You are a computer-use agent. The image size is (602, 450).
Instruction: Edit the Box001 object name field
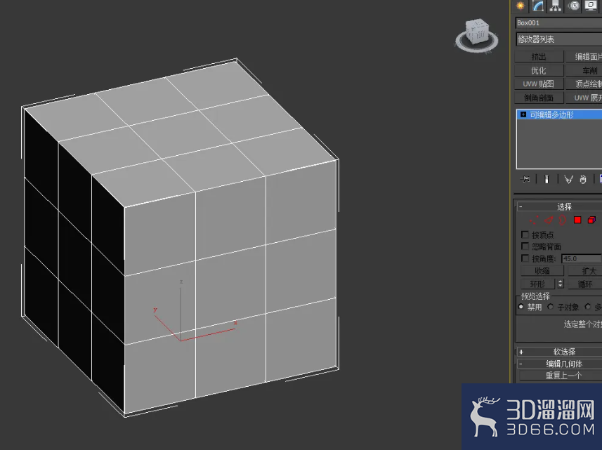pyautogui.click(x=558, y=23)
